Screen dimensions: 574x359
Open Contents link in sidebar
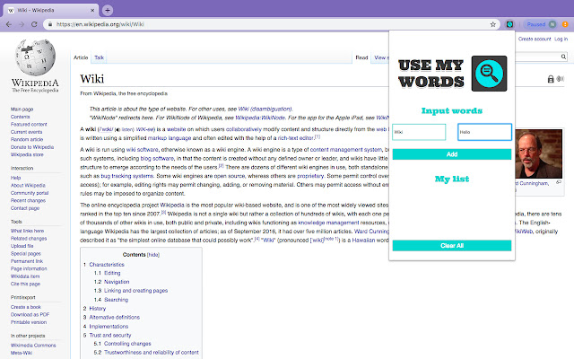pyautogui.click(x=20, y=117)
